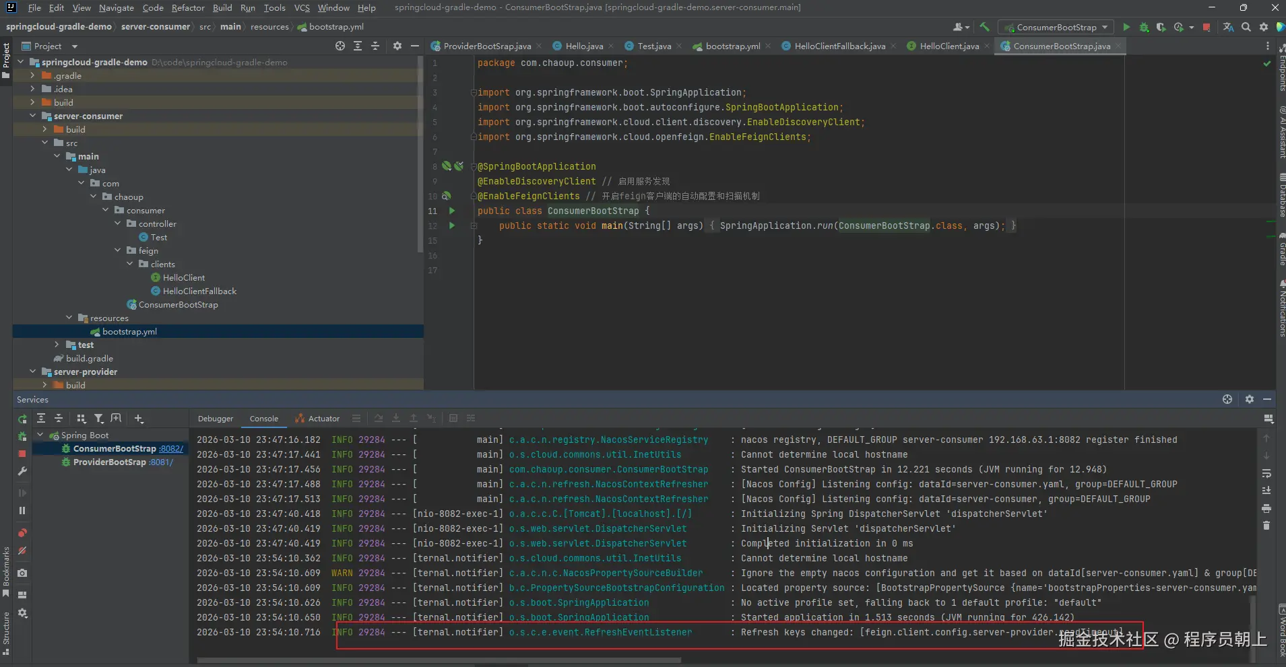Click the red Stop button in main toolbar

coord(1207,28)
